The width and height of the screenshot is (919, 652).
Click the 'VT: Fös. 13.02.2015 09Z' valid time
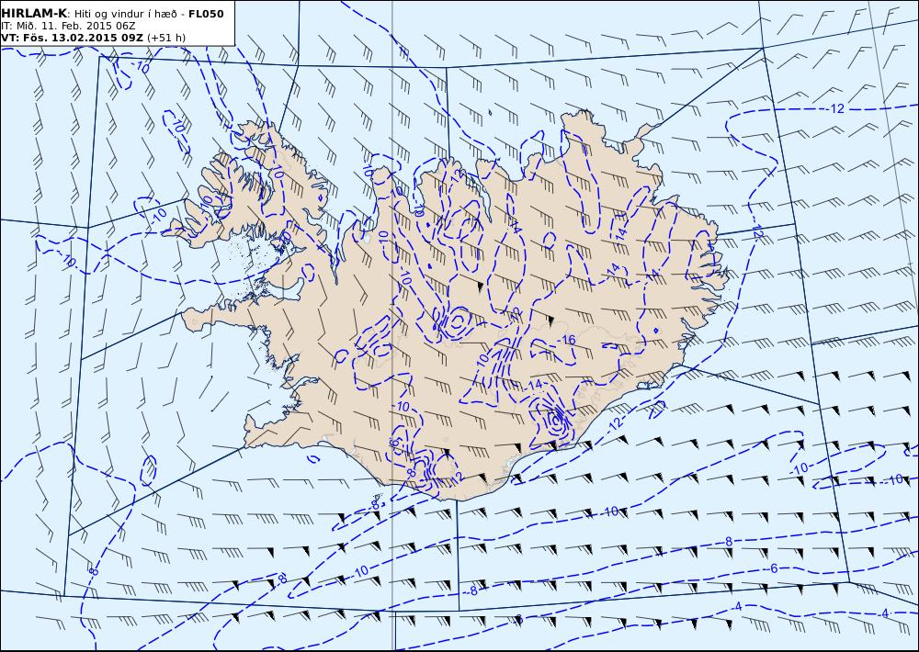72,38
